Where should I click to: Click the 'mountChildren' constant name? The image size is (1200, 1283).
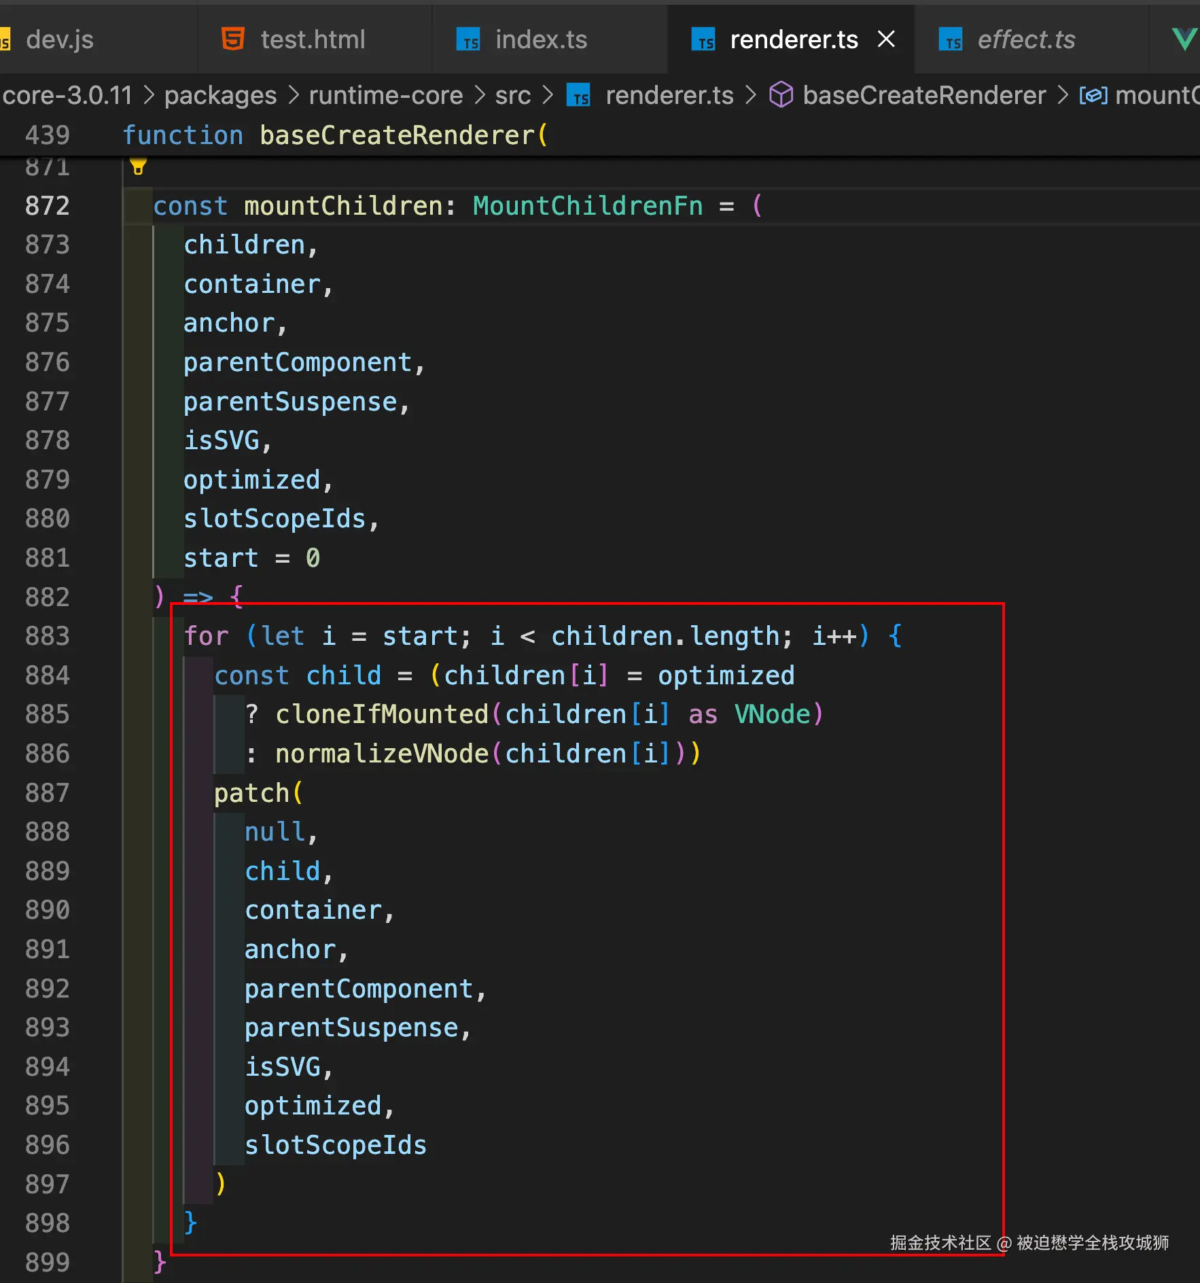tap(344, 206)
